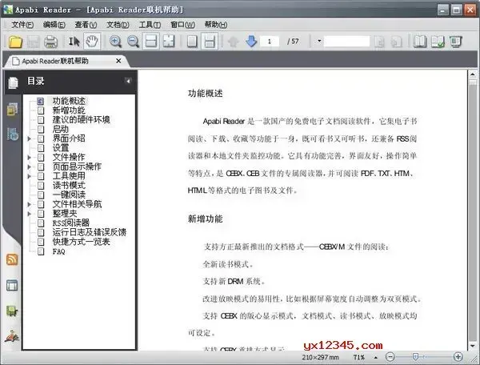This screenshot has height=365, width=480.
Task: Select 新增功能 in the contents tree
Action: point(69,110)
